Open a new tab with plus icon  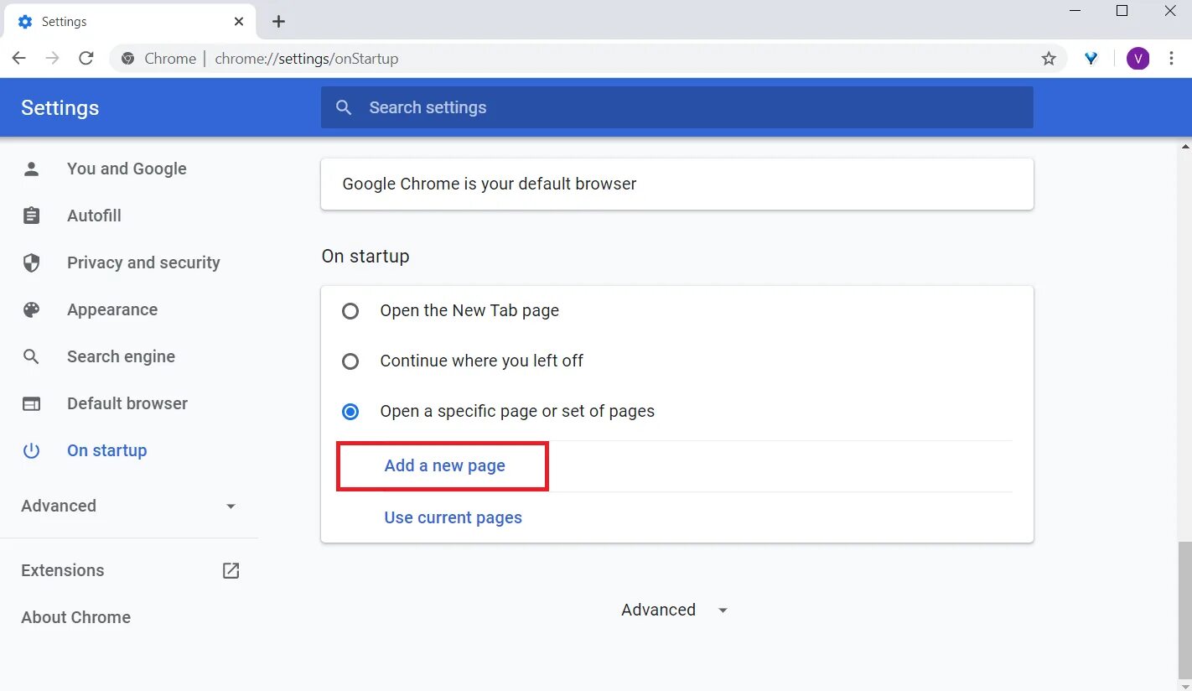pyautogui.click(x=278, y=22)
